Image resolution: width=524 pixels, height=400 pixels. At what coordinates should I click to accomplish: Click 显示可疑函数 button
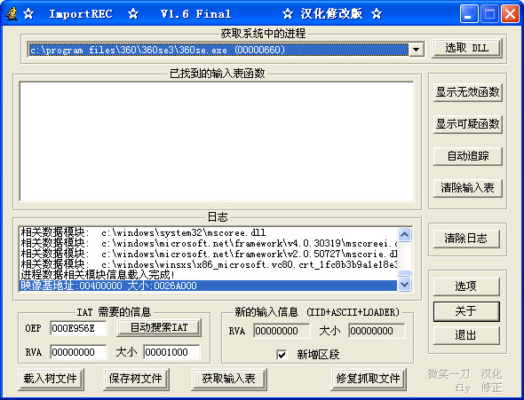coord(467,124)
